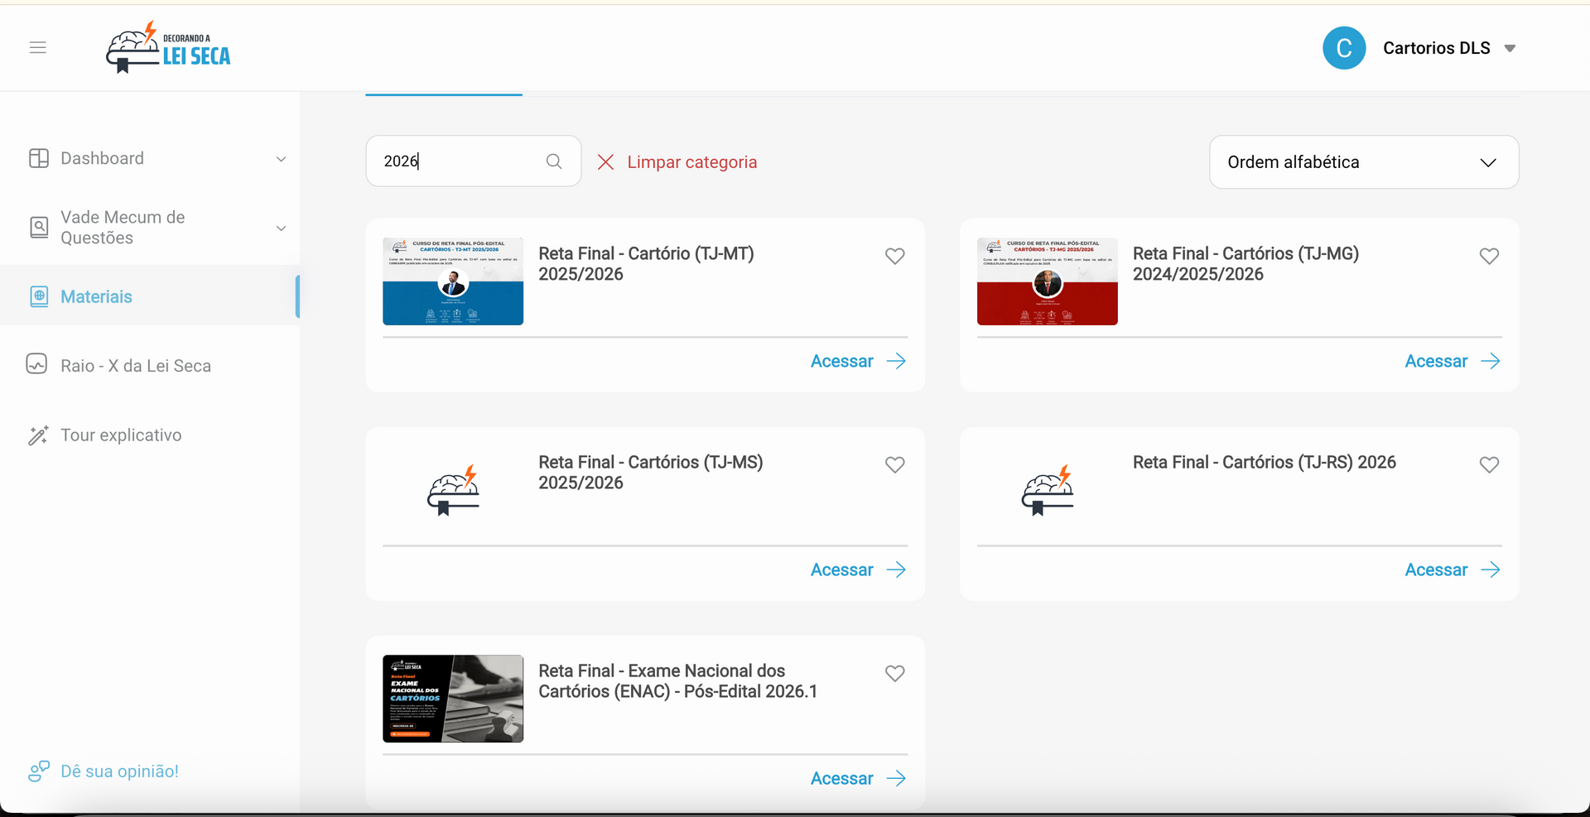
Task: Favorite the Reta Final Cartórios TJ-MG course
Action: 1489,257
